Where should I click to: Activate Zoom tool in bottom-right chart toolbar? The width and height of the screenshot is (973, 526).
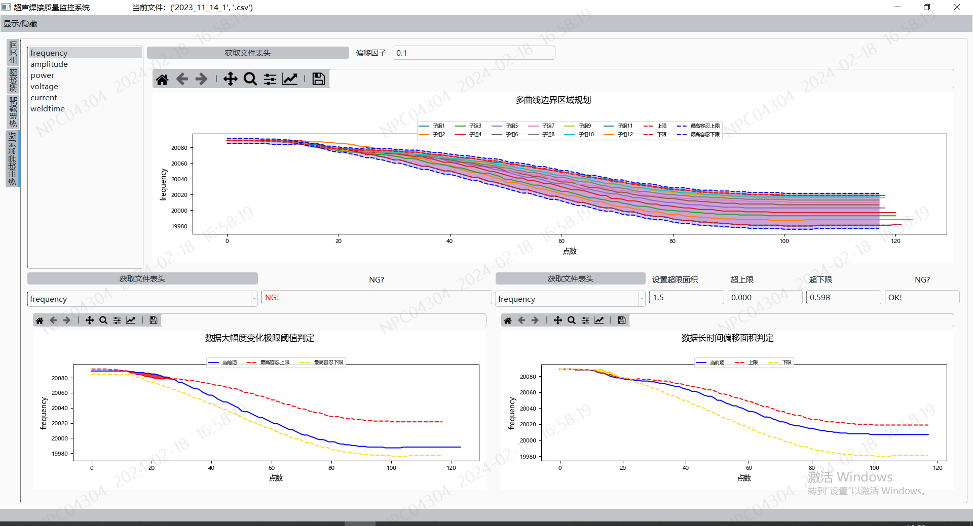click(571, 320)
